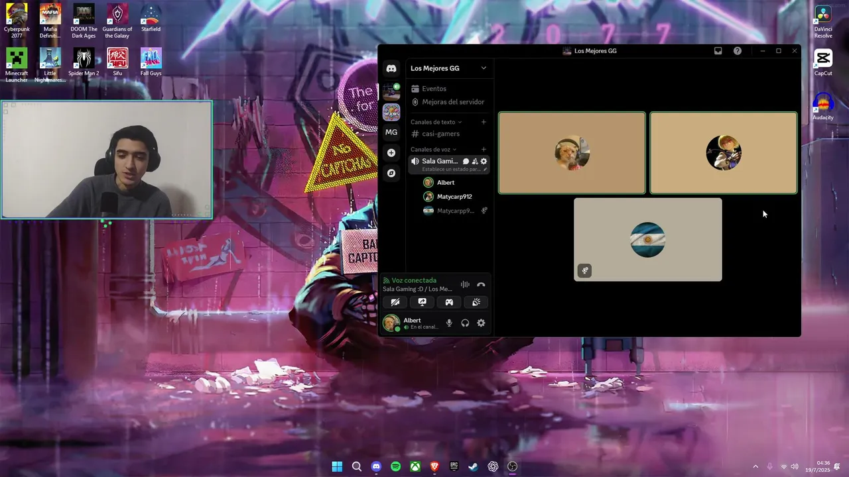
Task: Open Steam from the taskbar
Action: 473,466
